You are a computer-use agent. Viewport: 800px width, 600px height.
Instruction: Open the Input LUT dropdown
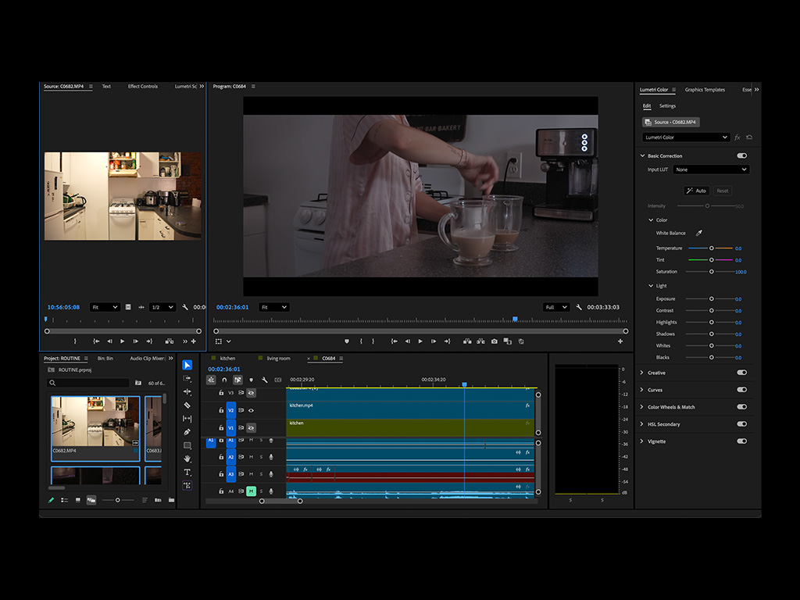coord(711,170)
